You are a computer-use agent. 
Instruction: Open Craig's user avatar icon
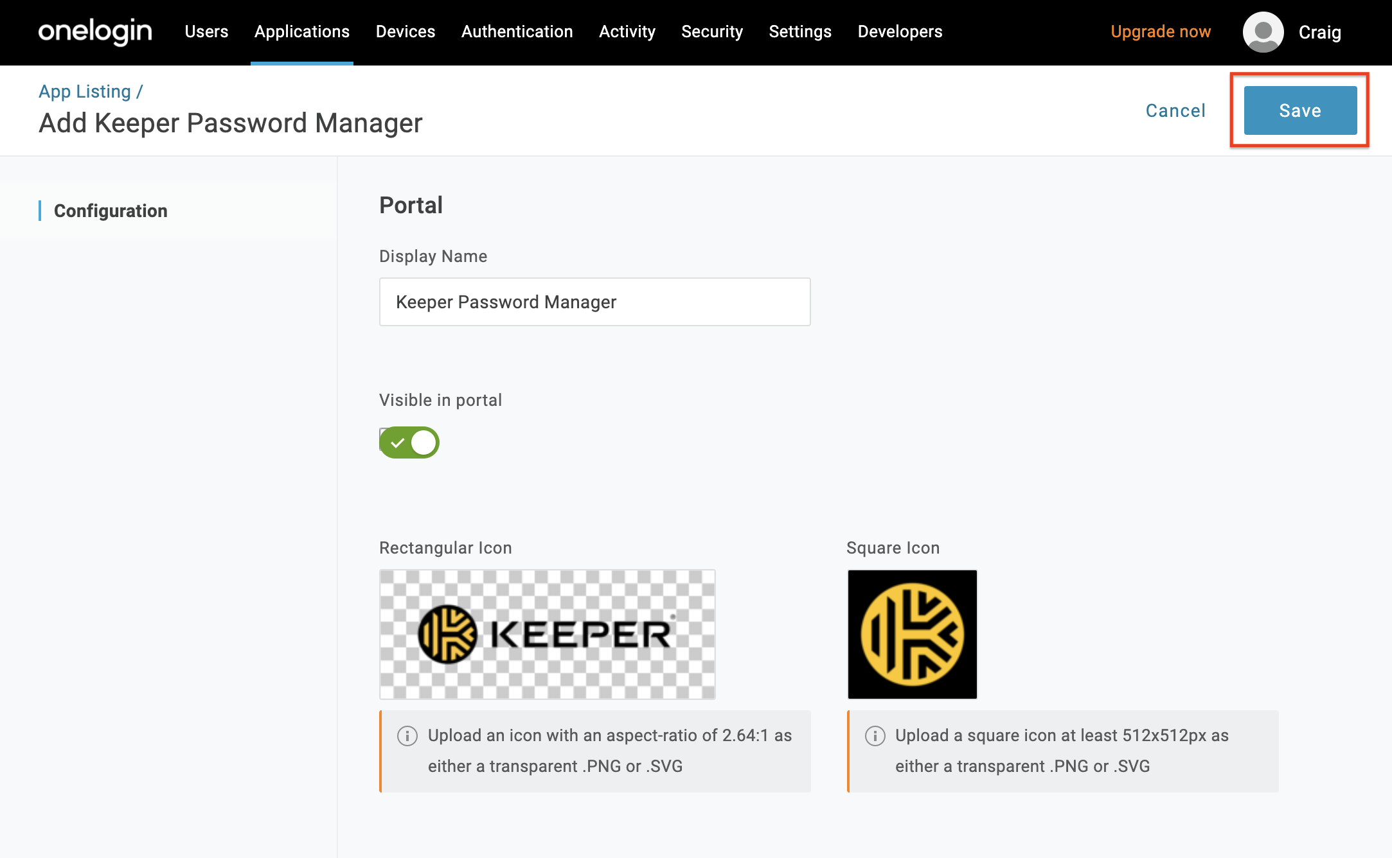tap(1263, 32)
